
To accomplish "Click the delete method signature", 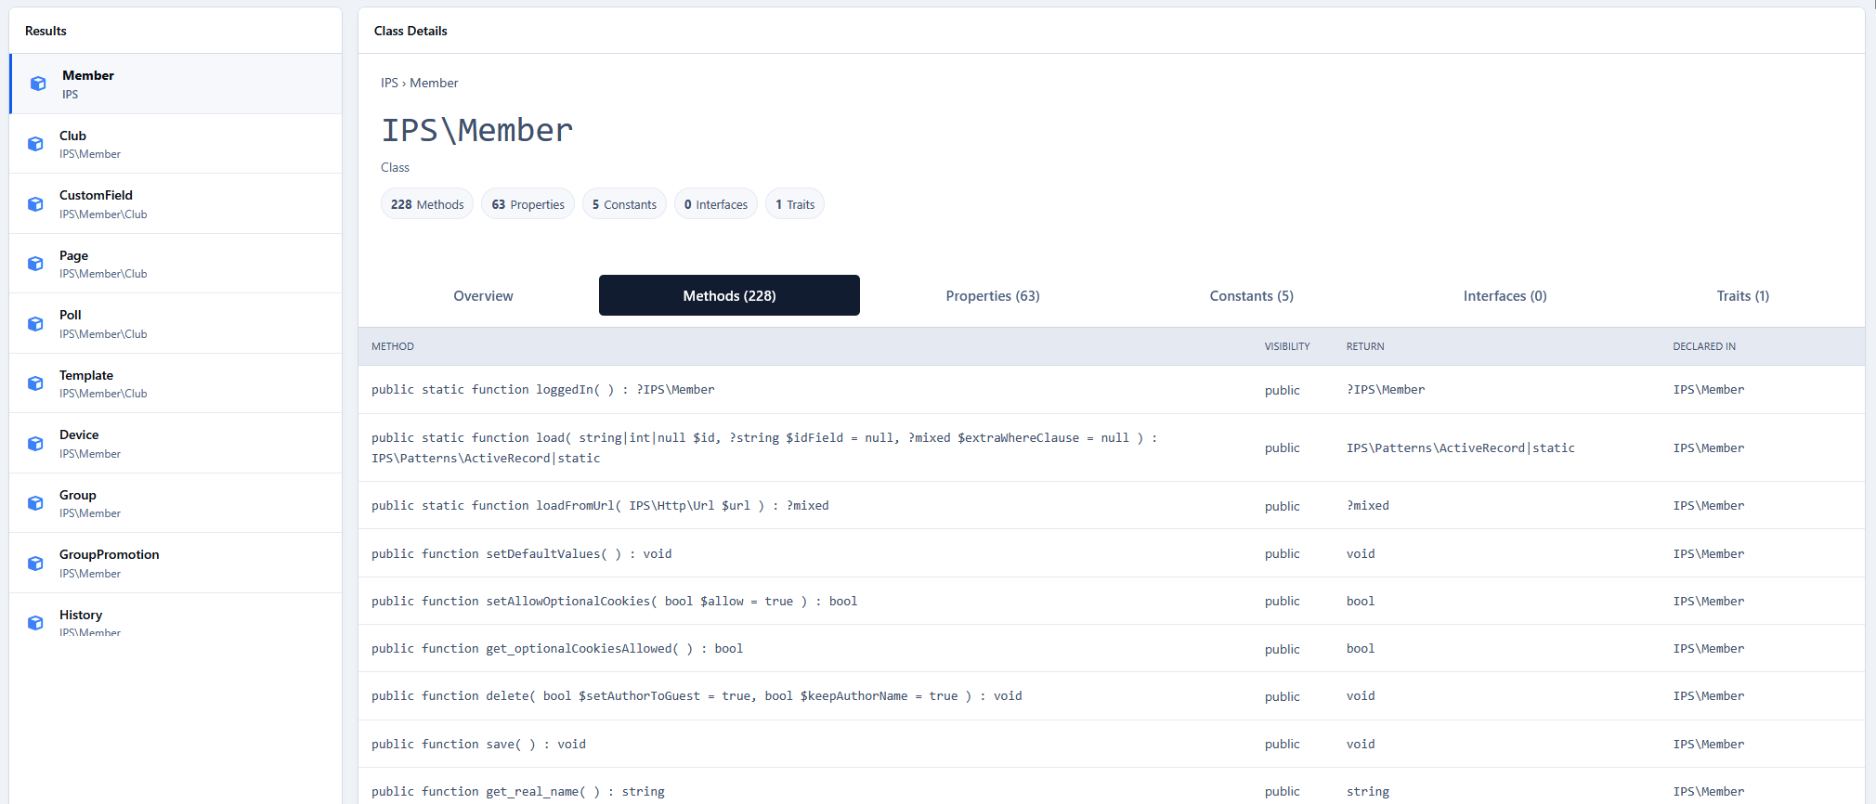I will (x=697, y=696).
